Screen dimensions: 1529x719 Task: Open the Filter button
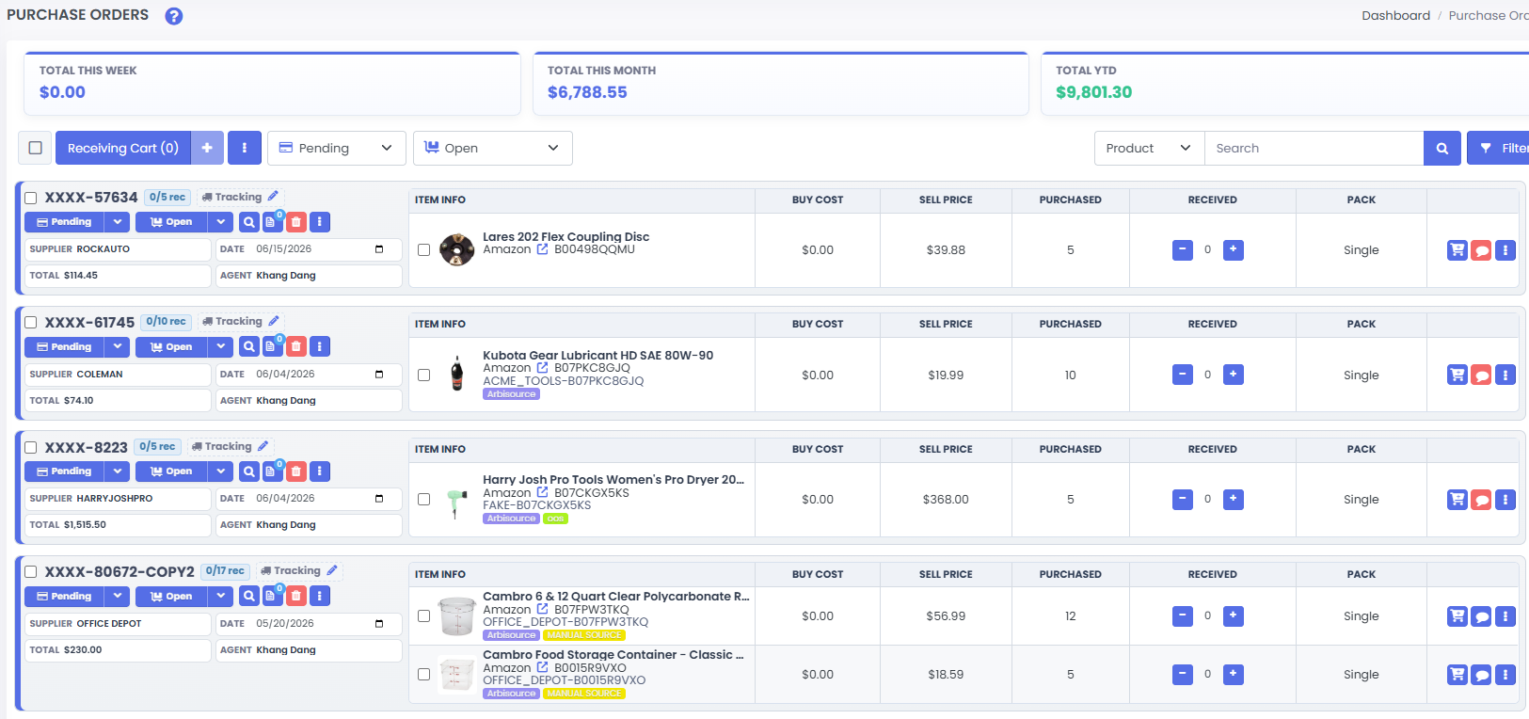point(1499,148)
